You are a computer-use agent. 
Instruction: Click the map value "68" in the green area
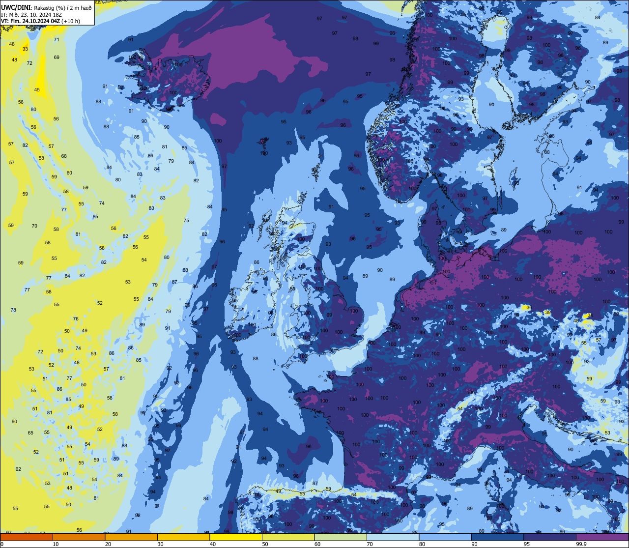click(x=64, y=156)
